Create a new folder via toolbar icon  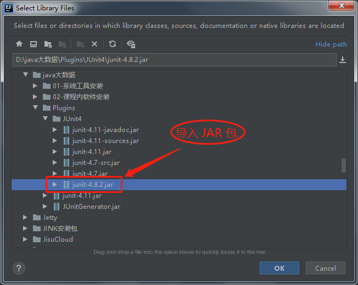tap(80, 44)
